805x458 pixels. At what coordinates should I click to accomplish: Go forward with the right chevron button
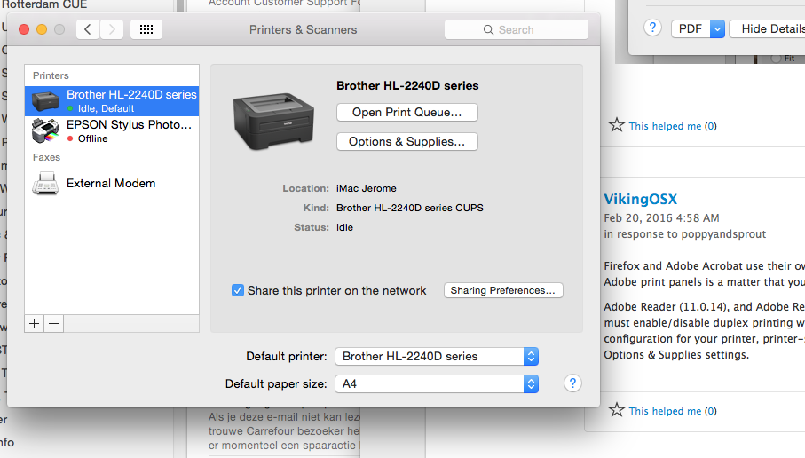coord(112,29)
